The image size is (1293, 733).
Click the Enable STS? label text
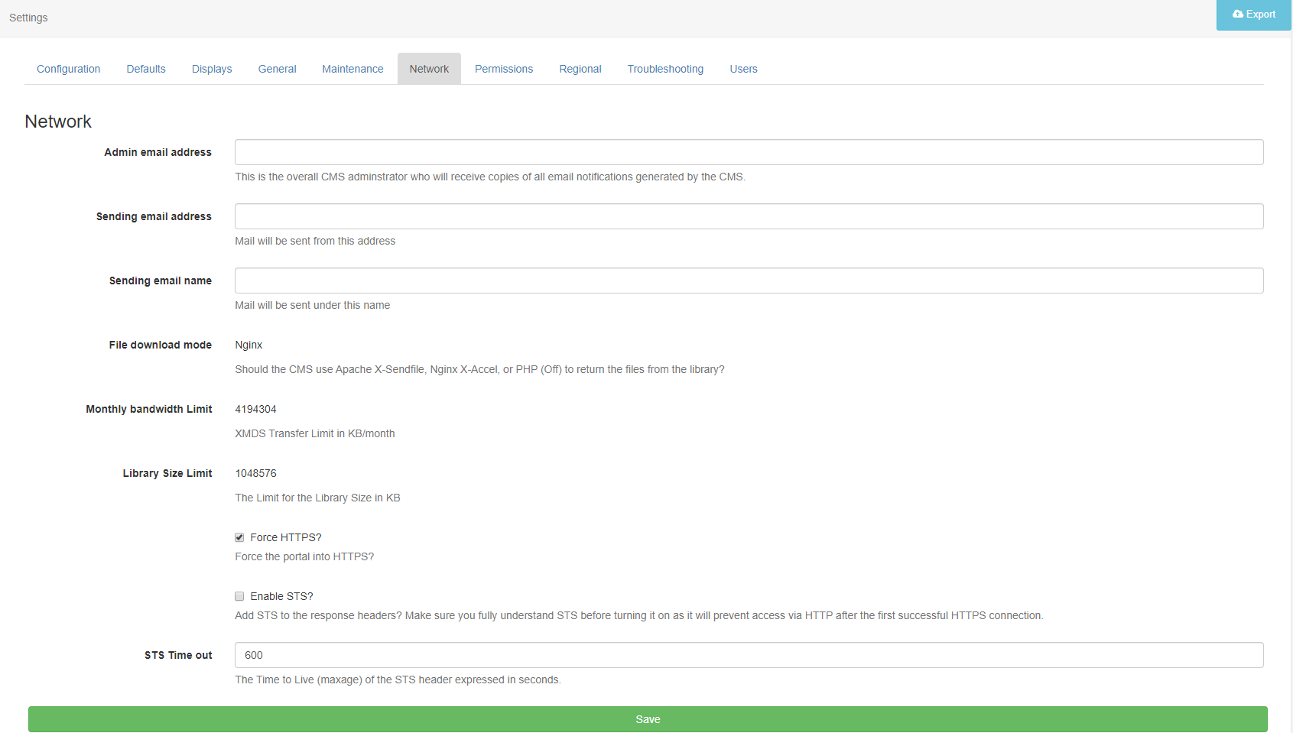click(x=281, y=596)
